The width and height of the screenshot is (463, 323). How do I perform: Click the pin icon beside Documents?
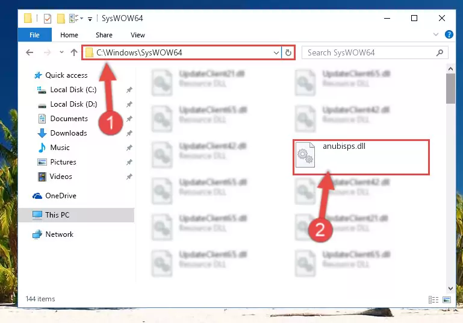(x=129, y=119)
